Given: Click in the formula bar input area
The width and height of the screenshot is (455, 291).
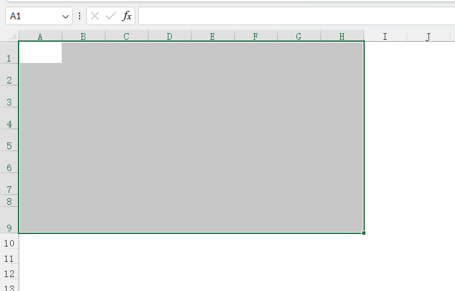Looking at the screenshot, I should (x=292, y=16).
